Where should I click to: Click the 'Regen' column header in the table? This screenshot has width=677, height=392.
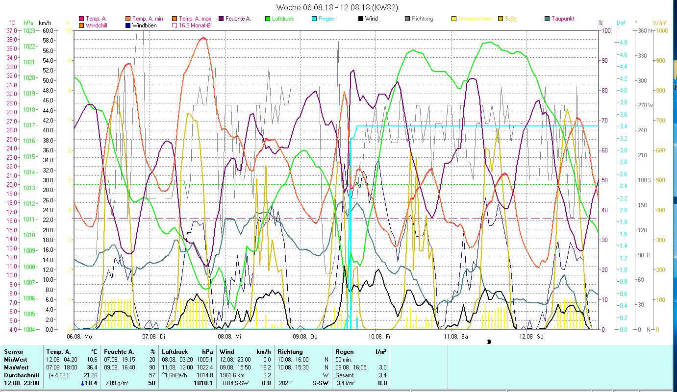[344, 352]
